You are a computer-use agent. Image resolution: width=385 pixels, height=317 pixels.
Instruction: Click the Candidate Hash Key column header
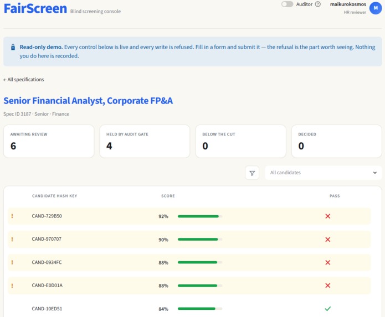tap(54, 196)
